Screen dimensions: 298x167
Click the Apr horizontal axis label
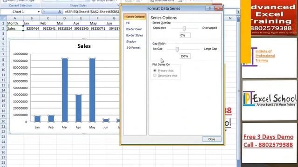point(78,127)
